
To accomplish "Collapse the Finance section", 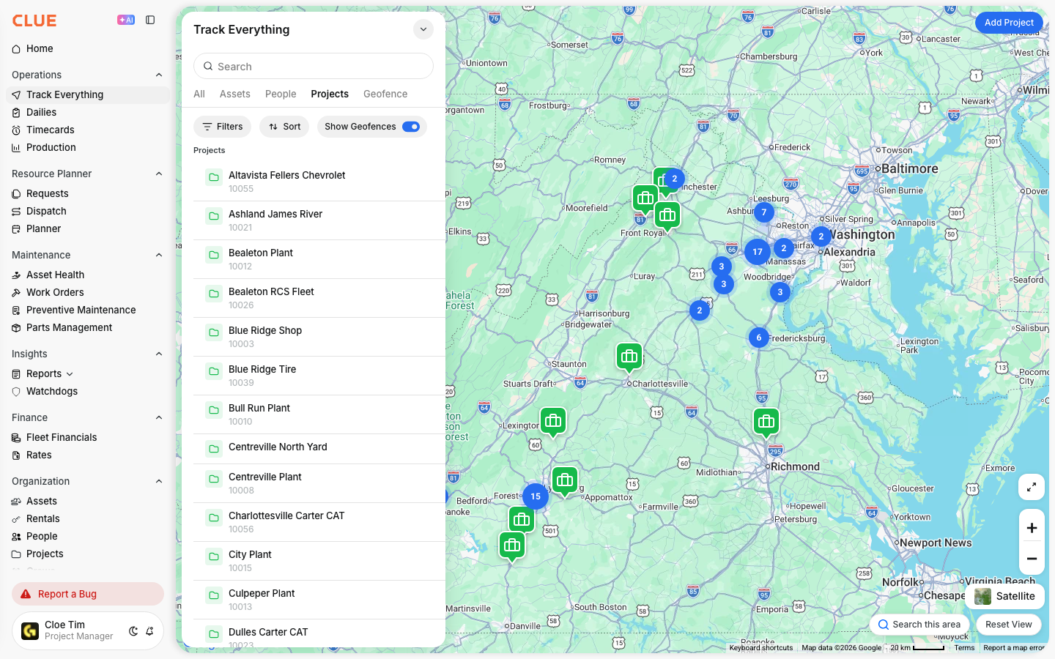I will [159, 417].
